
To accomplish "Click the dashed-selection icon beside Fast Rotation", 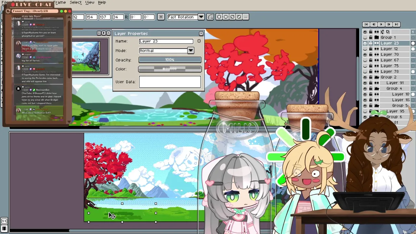I will tap(210, 17).
